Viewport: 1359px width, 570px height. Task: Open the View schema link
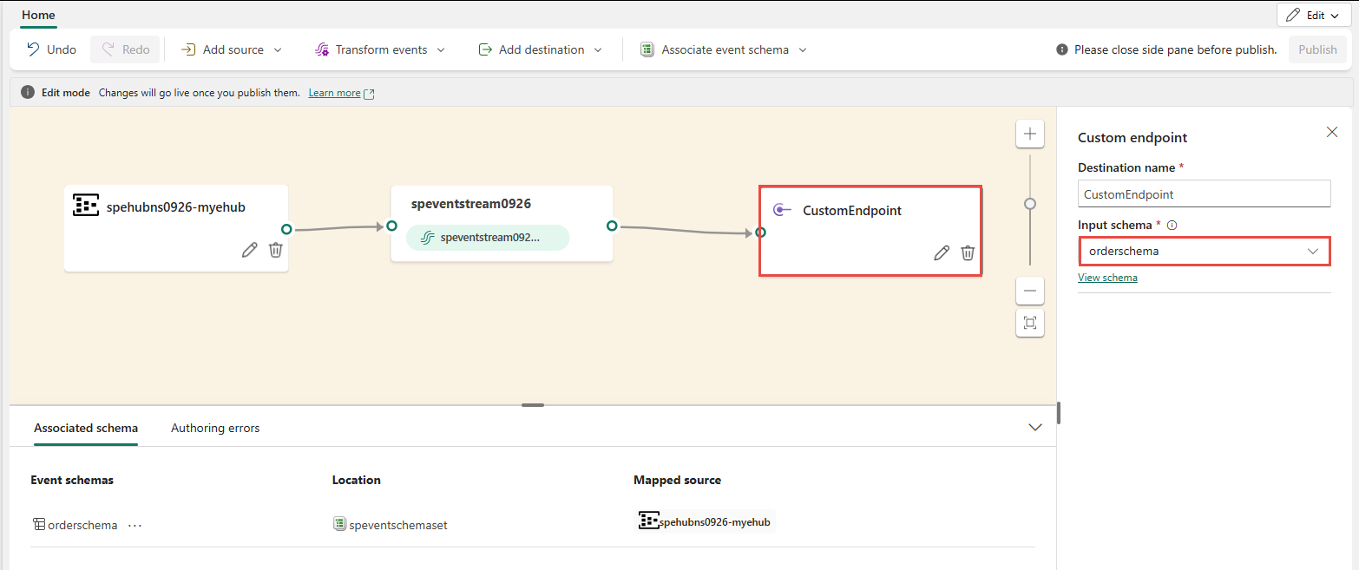pos(1107,278)
